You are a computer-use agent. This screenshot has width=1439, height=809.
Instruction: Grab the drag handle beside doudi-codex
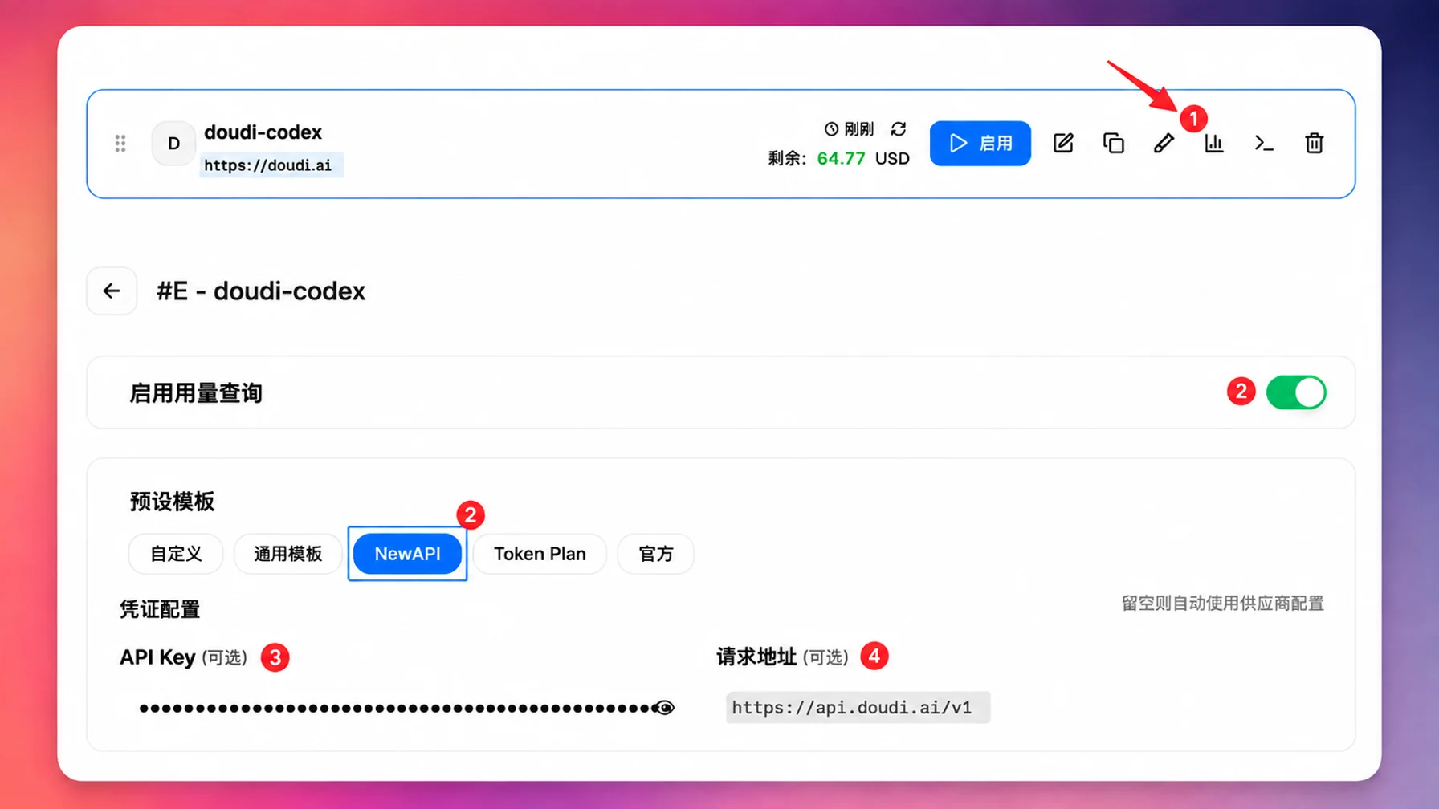tap(120, 144)
